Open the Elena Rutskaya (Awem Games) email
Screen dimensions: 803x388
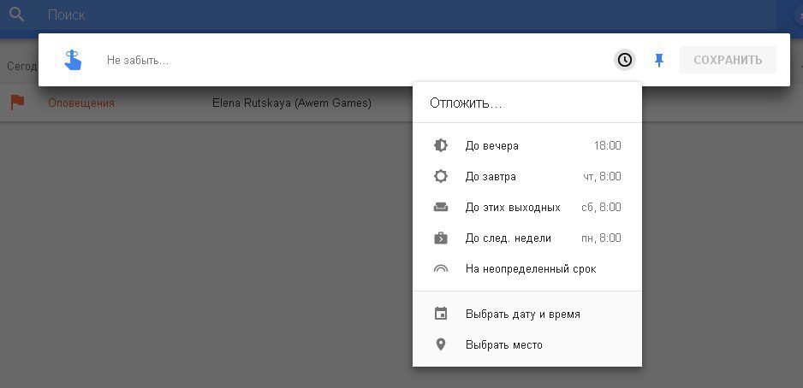(x=291, y=103)
